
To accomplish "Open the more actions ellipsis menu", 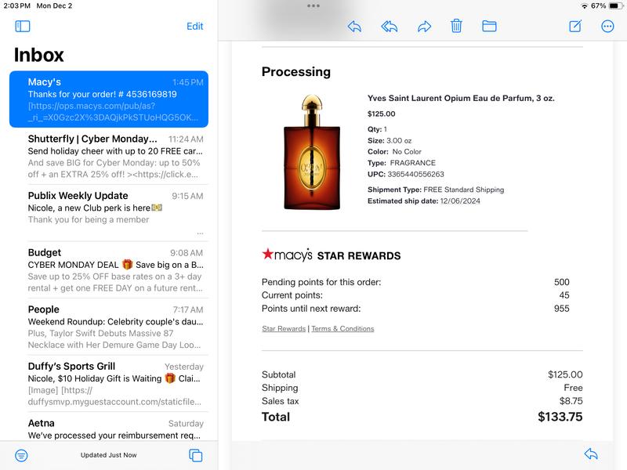I will tap(607, 27).
